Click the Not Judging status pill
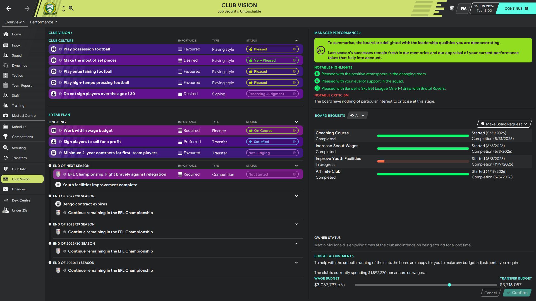 pyautogui.click(x=272, y=153)
